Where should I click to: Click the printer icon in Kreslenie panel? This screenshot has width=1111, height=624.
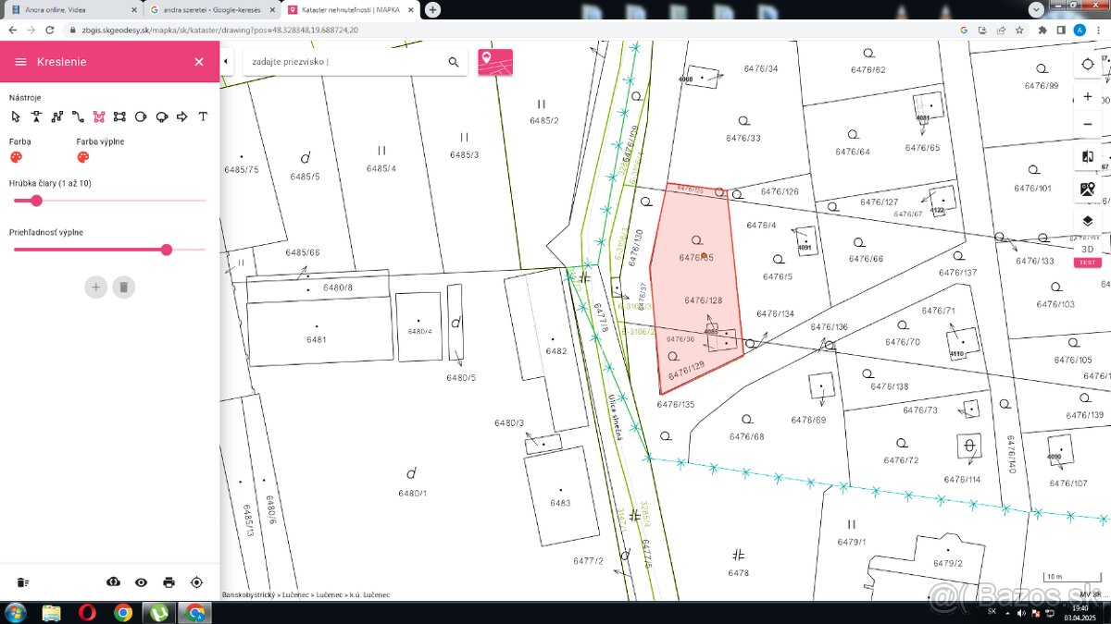pos(169,582)
